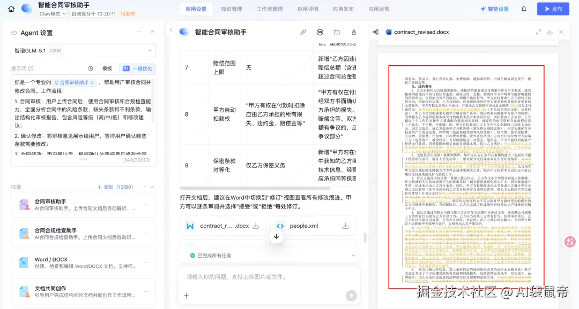Select the 合同审核助手 skill card

83,204
